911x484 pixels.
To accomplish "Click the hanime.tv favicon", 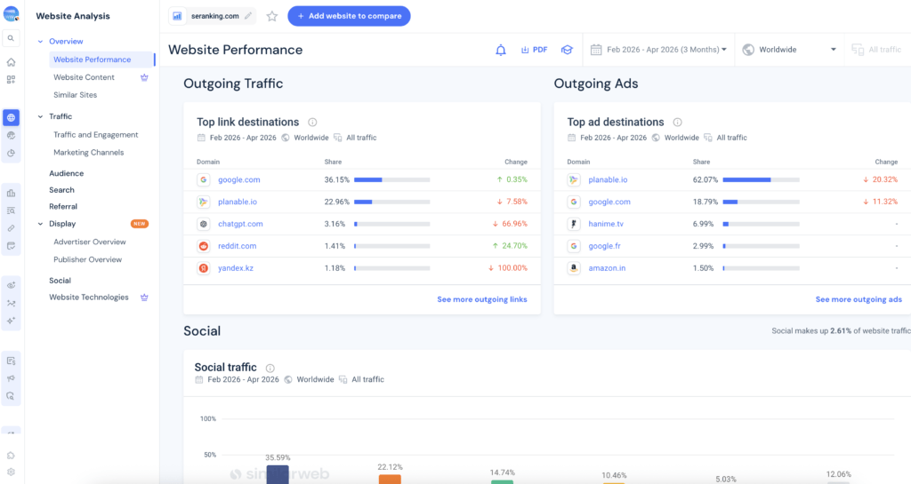I will pyautogui.click(x=574, y=224).
